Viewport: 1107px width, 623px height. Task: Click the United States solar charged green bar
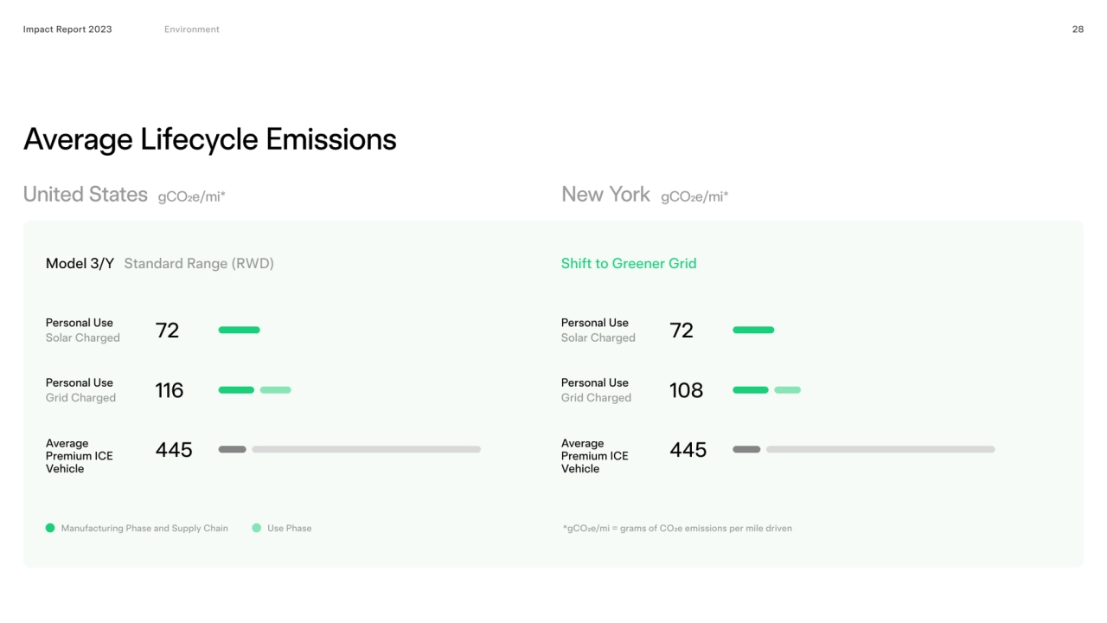coord(240,330)
